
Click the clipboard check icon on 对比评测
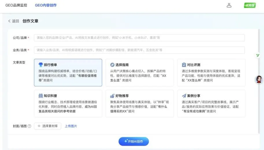[184, 65]
